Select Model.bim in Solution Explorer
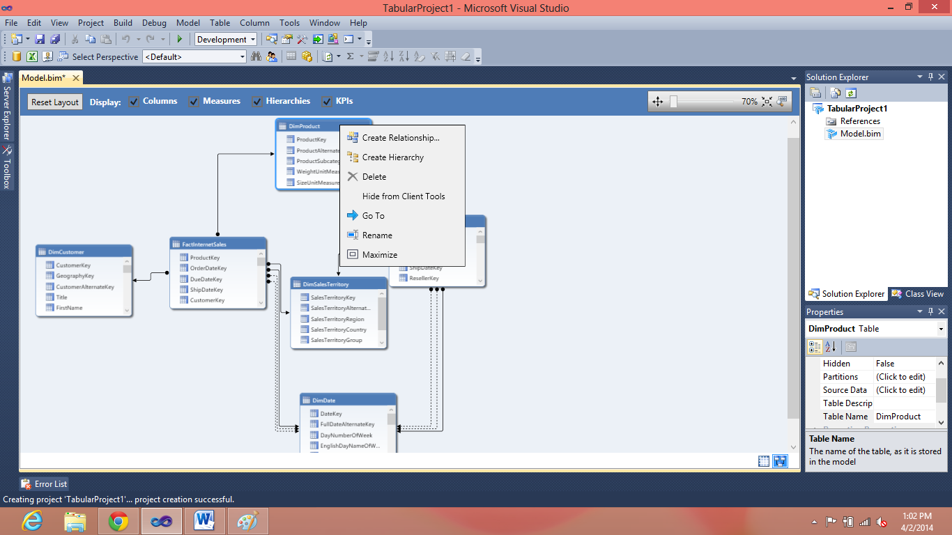952x535 pixels. pos(854,134)
